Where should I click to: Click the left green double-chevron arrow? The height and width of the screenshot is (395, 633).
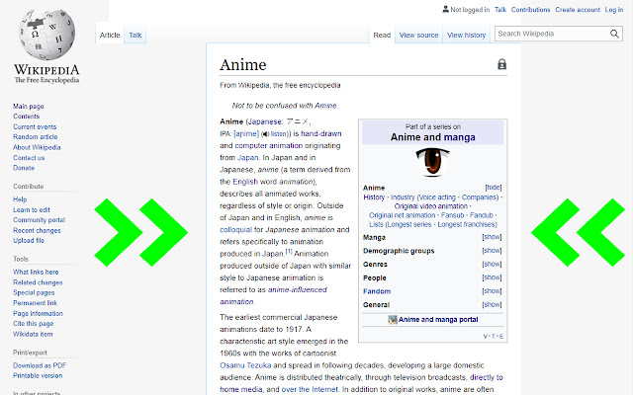(138, 233)
